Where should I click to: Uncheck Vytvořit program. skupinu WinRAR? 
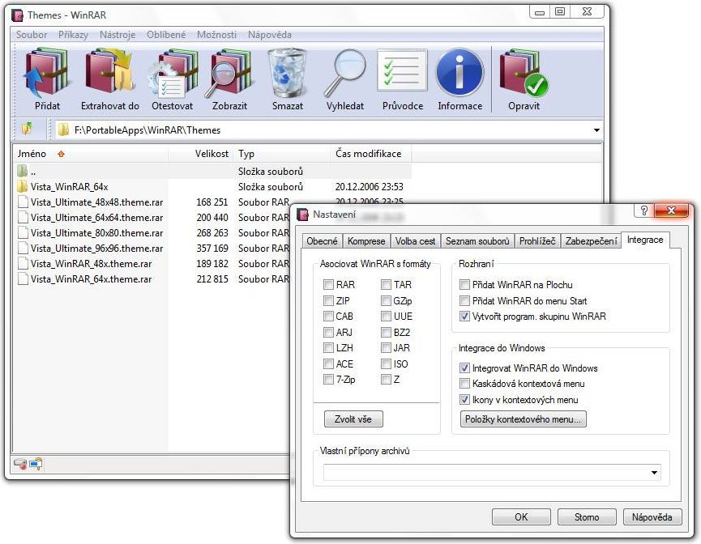(465, 317)
